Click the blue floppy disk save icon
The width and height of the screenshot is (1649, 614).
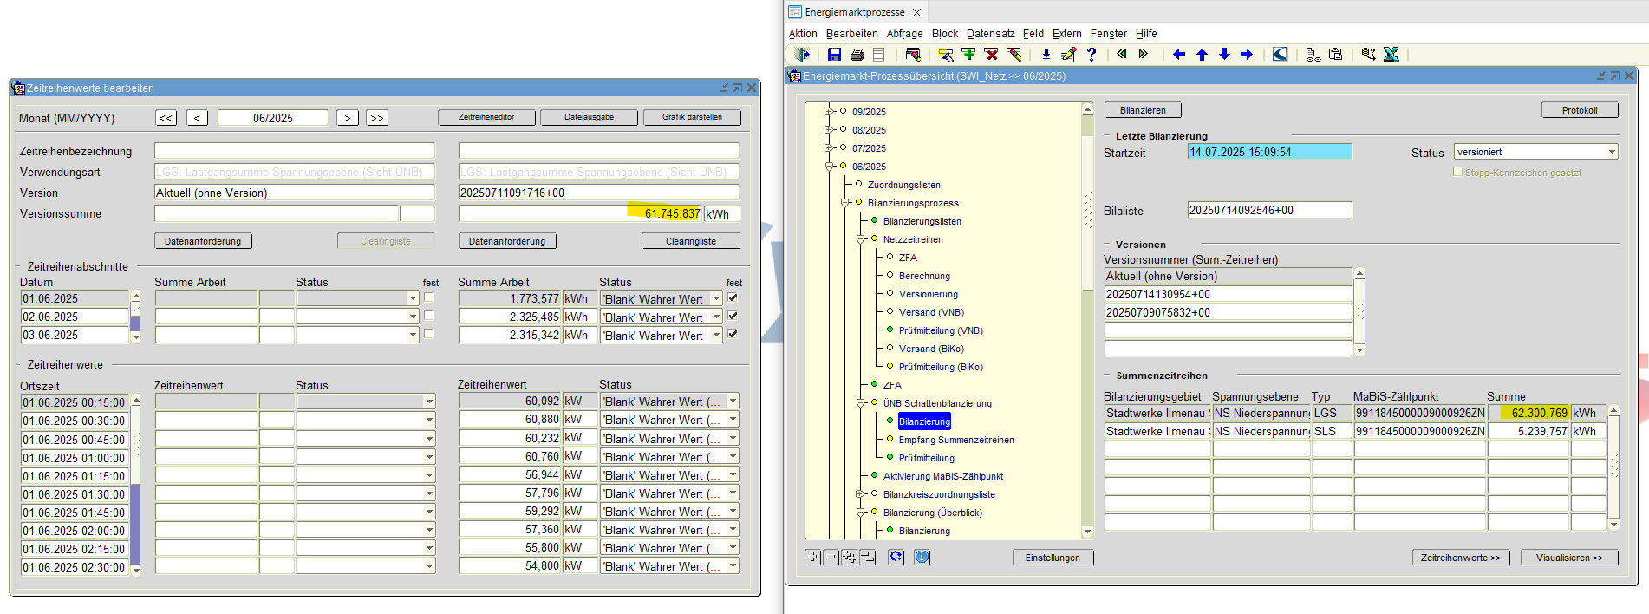[834, 55]
